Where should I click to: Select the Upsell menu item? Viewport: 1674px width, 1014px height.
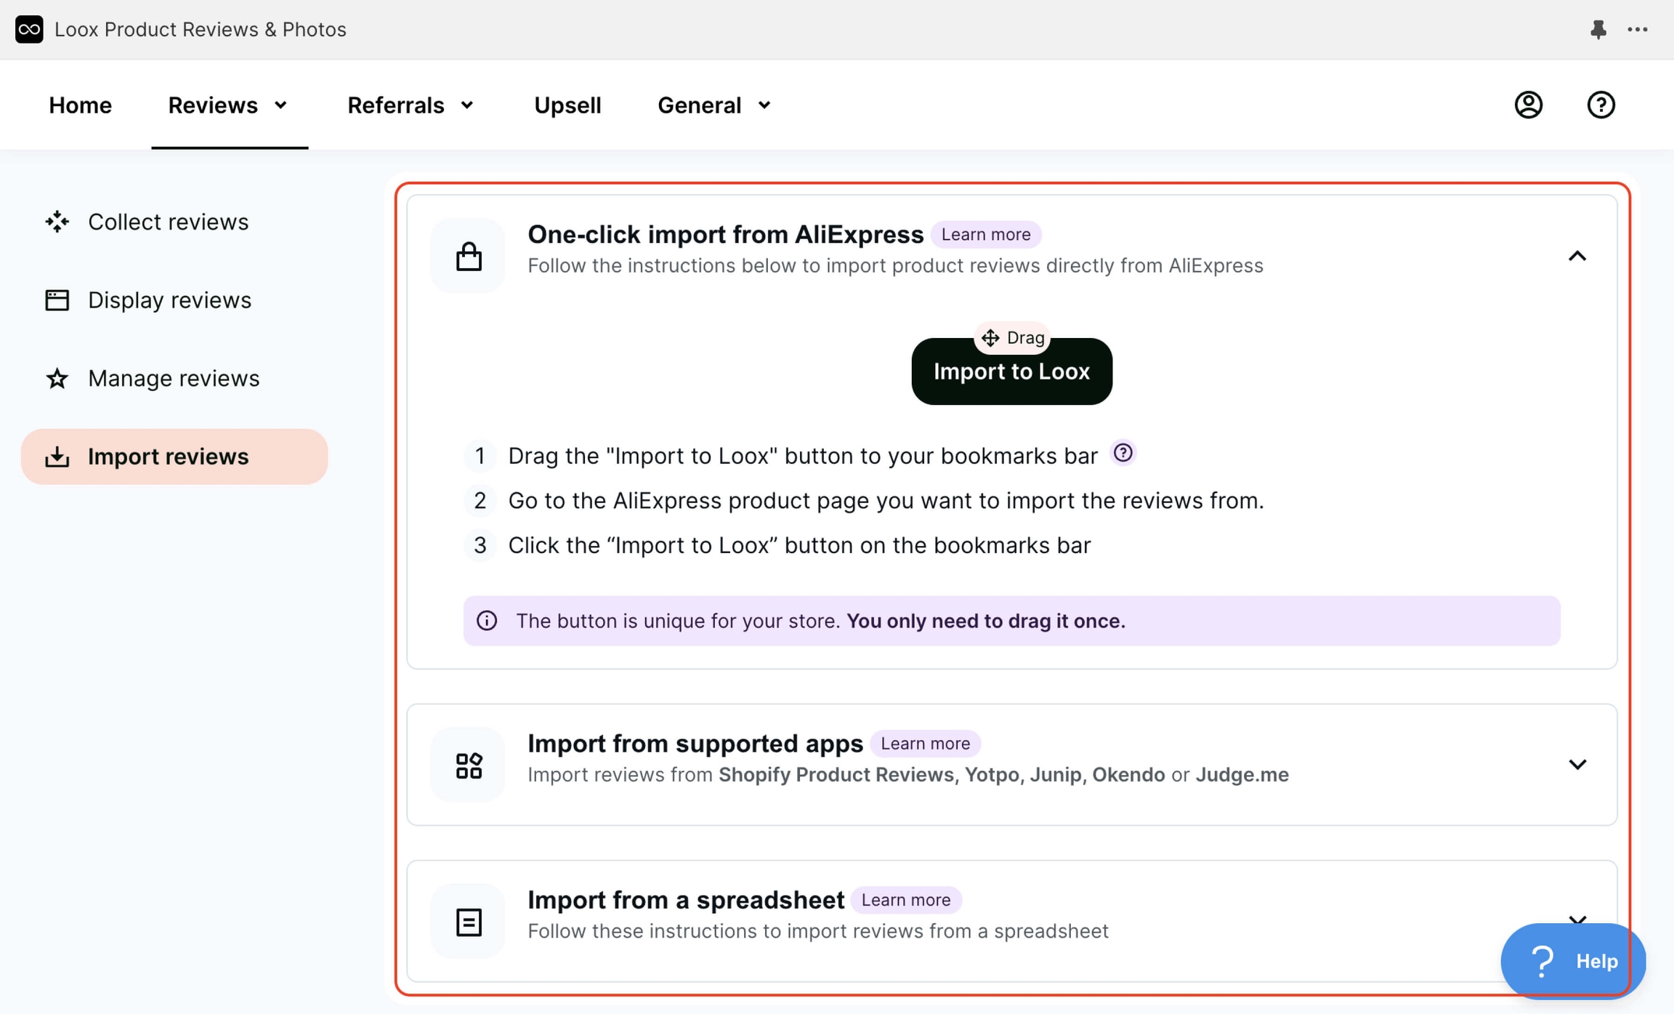tap(567, 105)
